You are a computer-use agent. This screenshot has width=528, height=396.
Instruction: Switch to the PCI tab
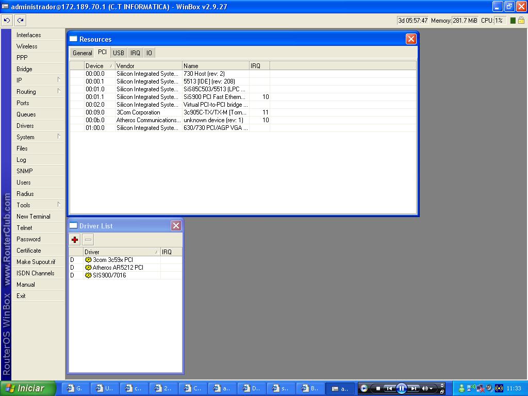[102, 52]
